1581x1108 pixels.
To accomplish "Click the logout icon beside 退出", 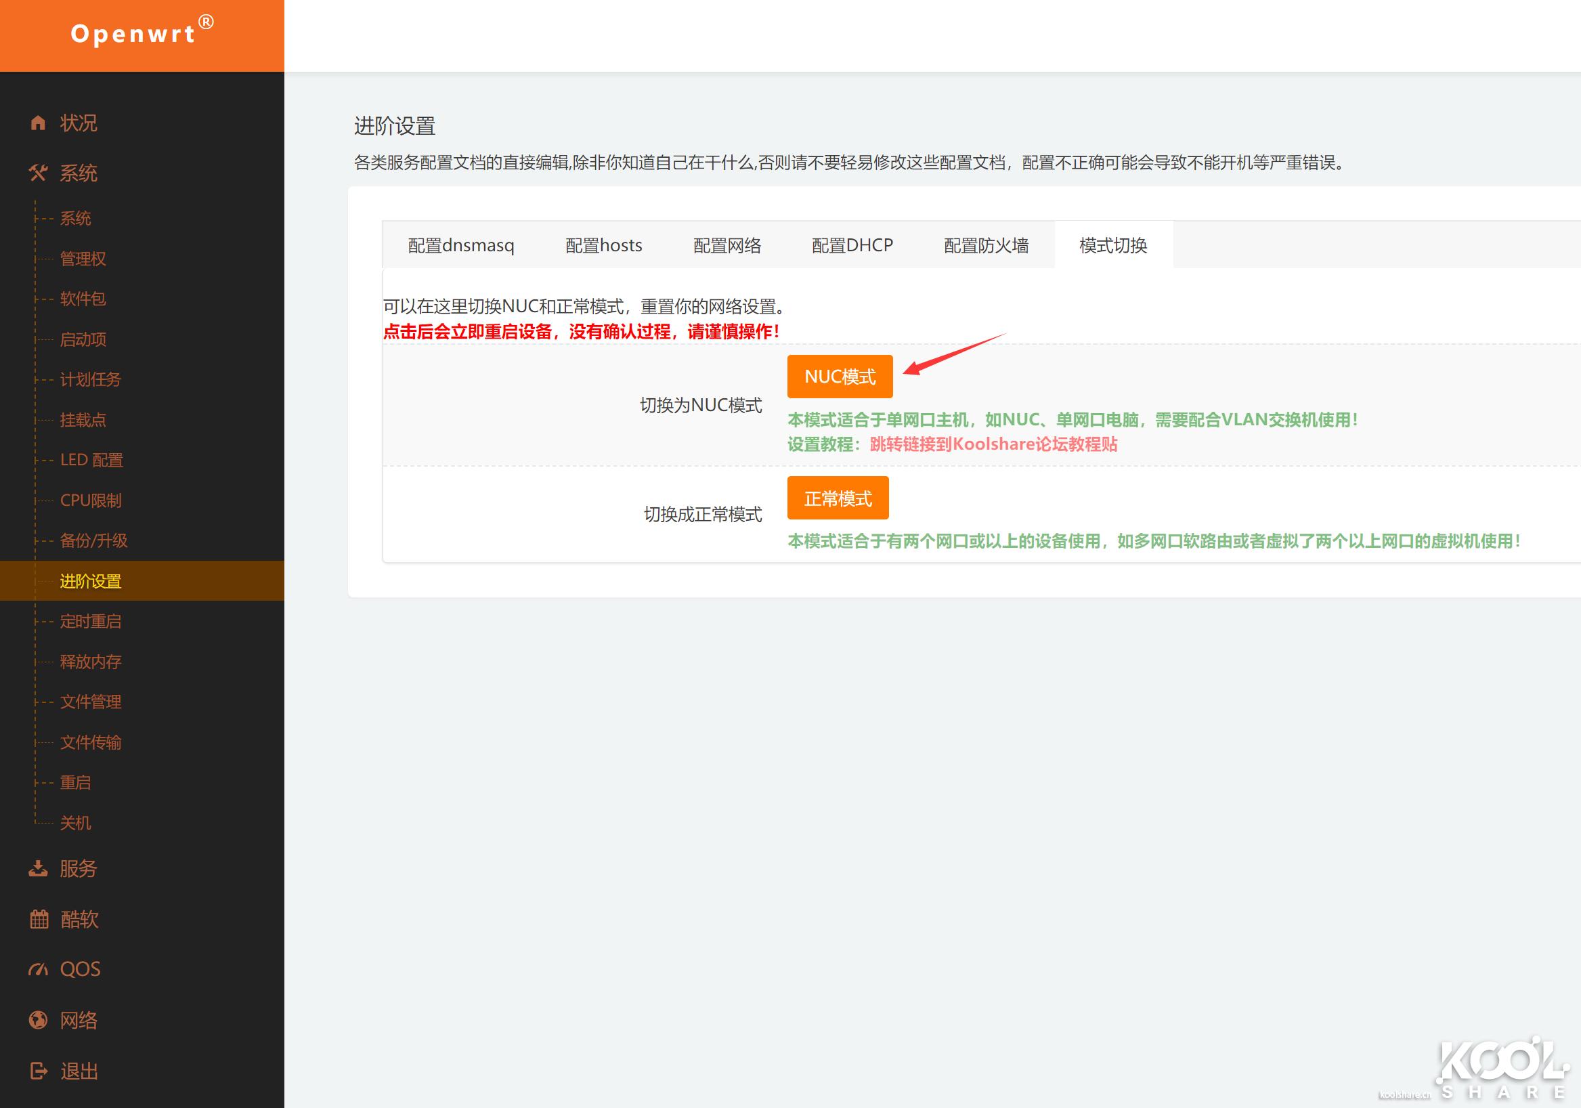I will pyautogui.click(x=38, y=1071).
